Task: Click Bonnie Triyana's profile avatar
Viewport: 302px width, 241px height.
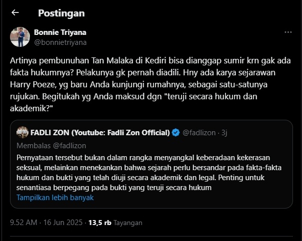Action: click(x=20, y=37)
